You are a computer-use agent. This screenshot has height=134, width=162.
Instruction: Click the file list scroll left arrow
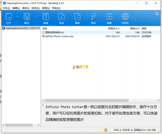click(43, 100)
